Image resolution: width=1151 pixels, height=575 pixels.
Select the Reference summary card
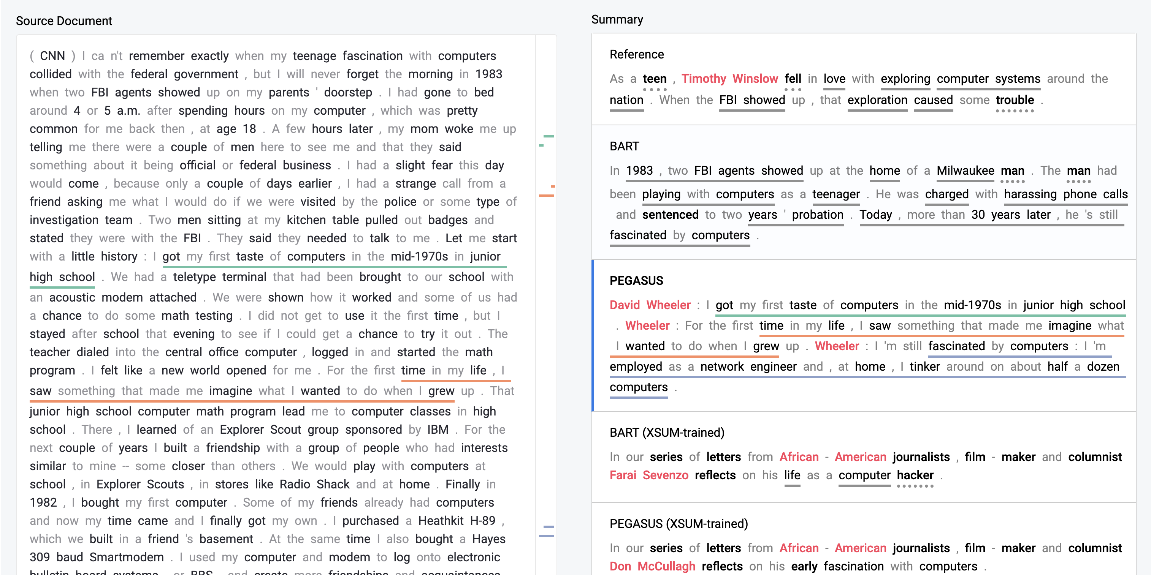(x=863, y=79)
